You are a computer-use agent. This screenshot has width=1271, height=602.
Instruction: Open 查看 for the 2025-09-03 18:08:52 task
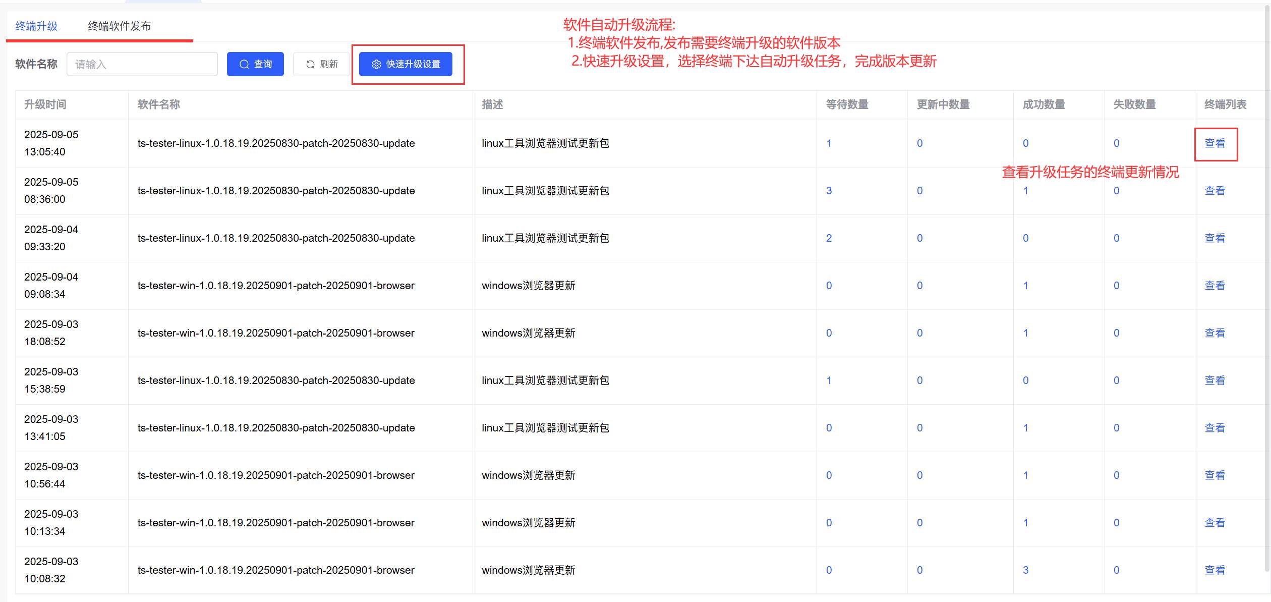(1215, 333)
